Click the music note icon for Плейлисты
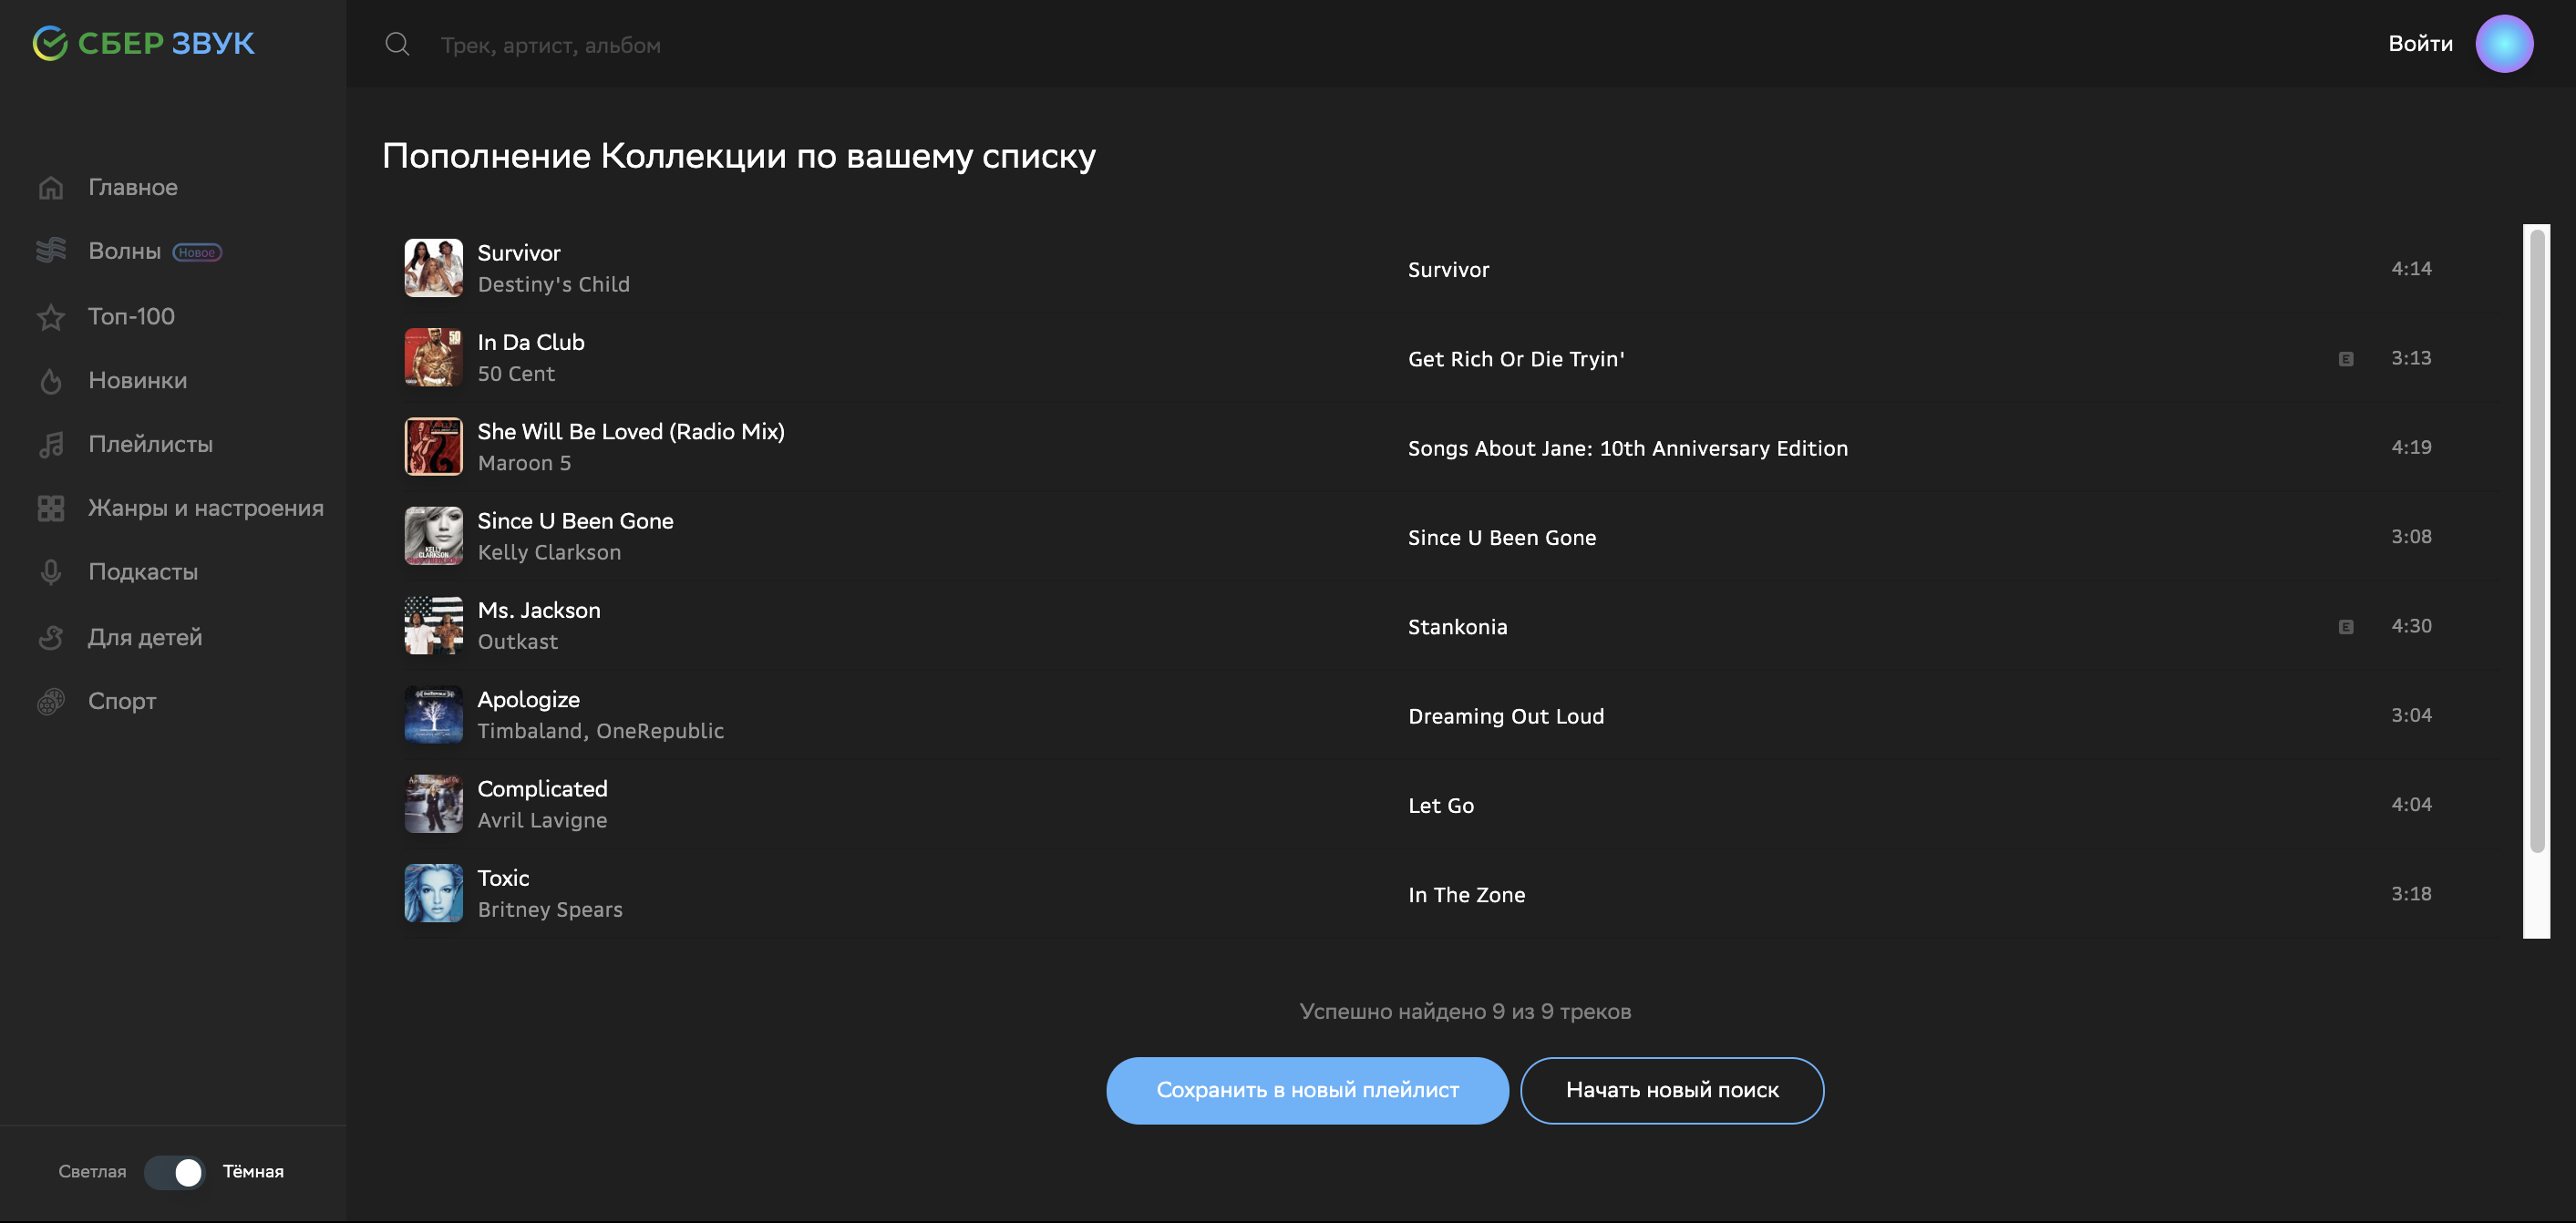This screenshot has width=2576, height=1223. click(x=51, y=444)
